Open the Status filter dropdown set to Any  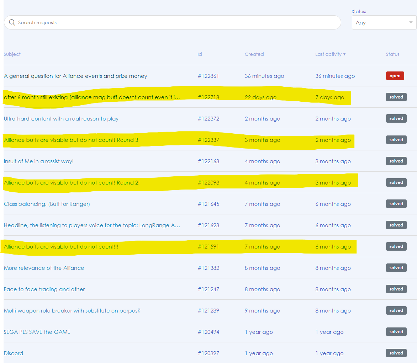click(384, 23)
